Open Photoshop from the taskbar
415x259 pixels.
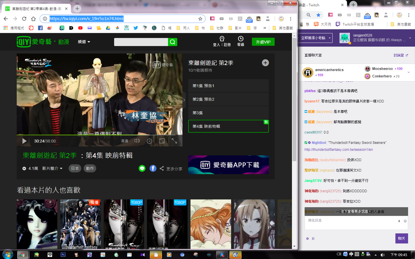[63, 255]
